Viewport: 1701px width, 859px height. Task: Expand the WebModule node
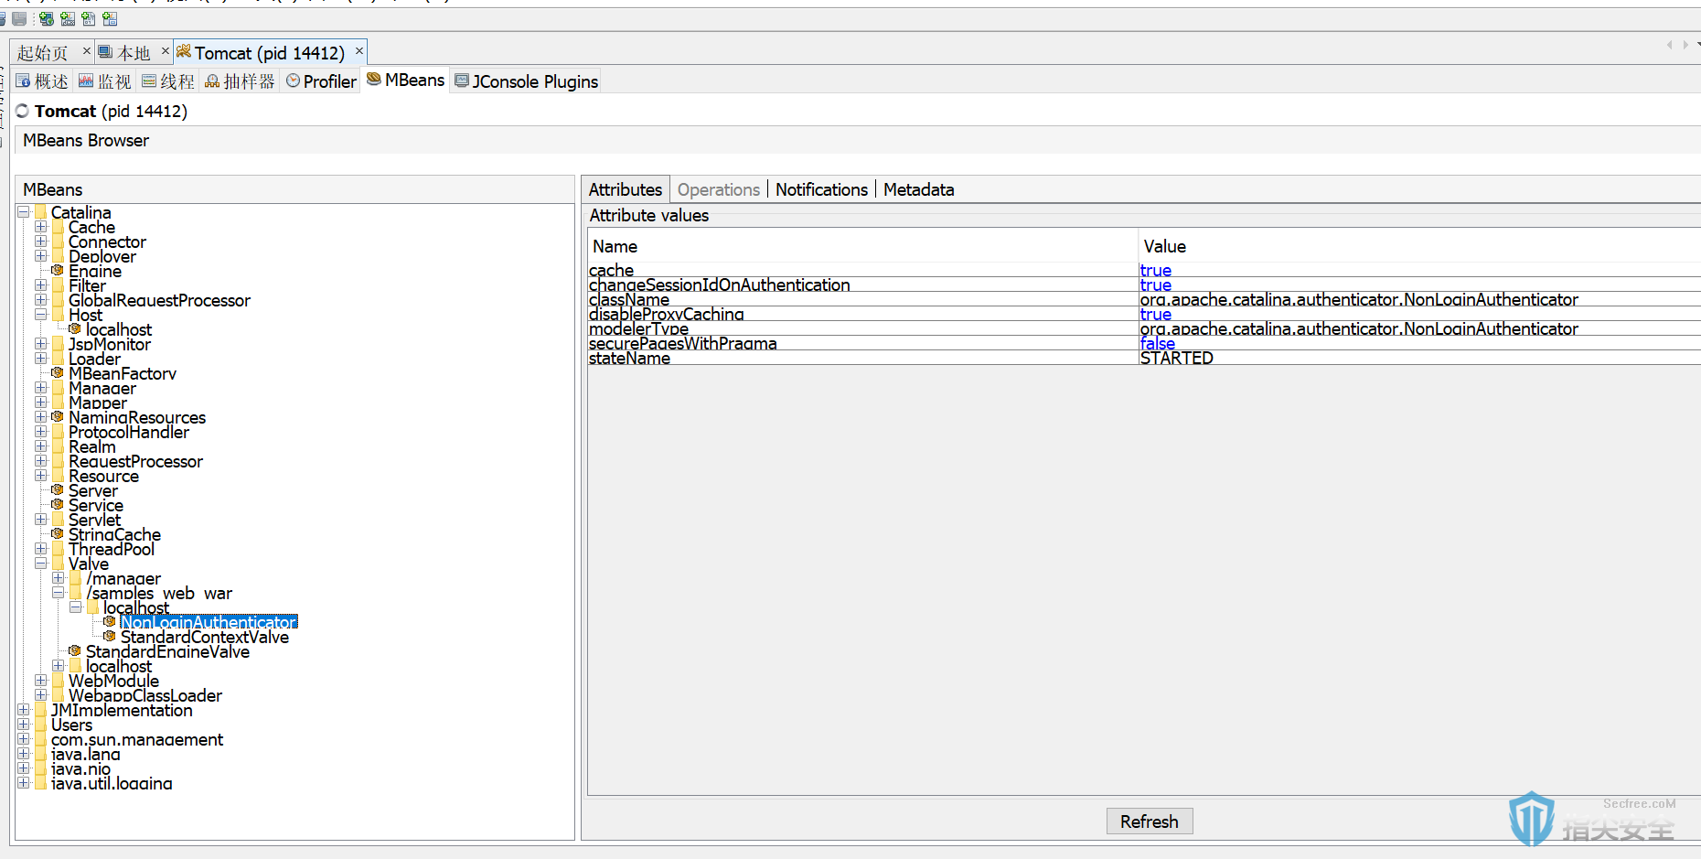click(x=41, y=681)
